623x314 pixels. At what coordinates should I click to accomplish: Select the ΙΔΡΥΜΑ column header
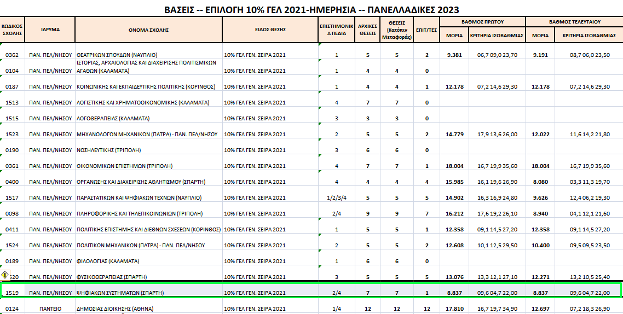tap(50, 30)
